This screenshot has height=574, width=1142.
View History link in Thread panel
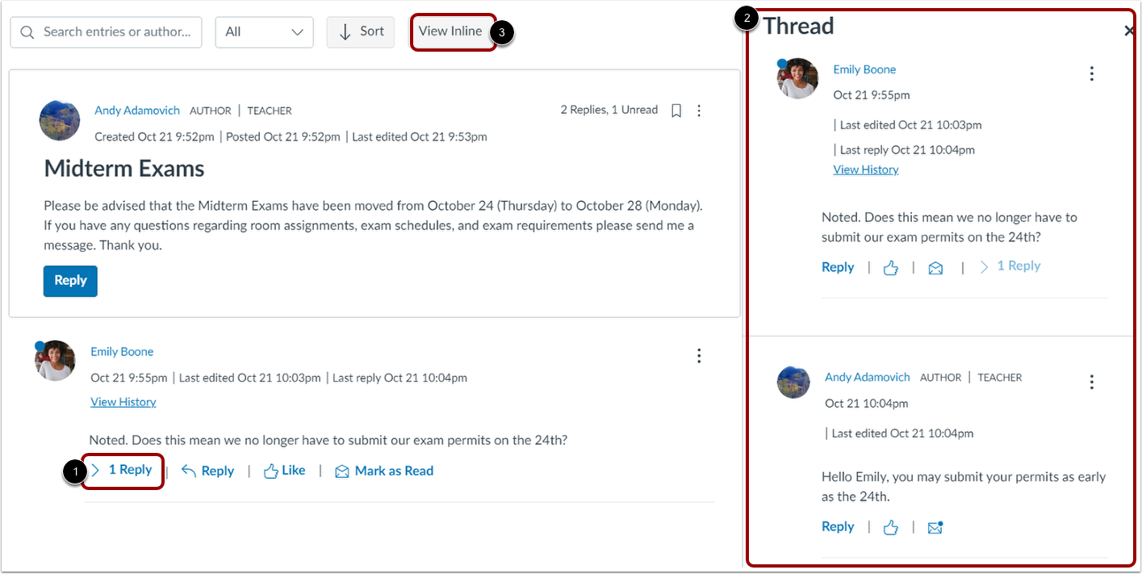tap(866, 170)
